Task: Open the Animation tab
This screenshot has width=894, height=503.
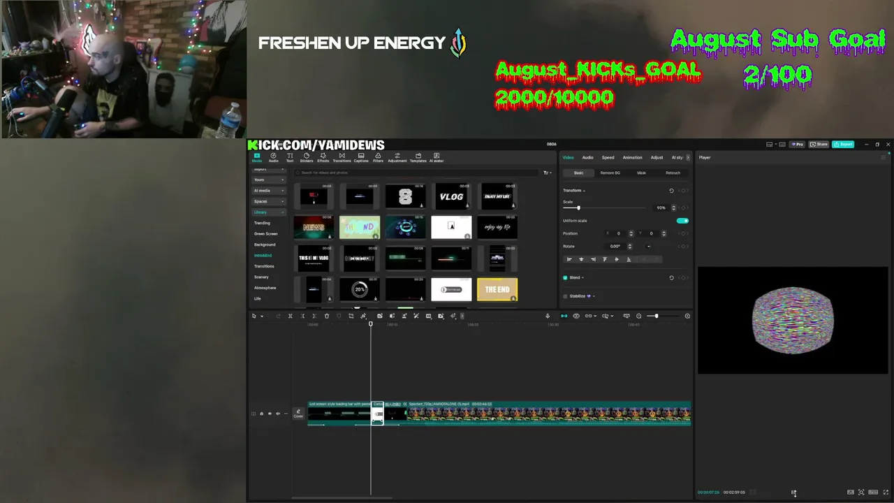Action: 632,157
